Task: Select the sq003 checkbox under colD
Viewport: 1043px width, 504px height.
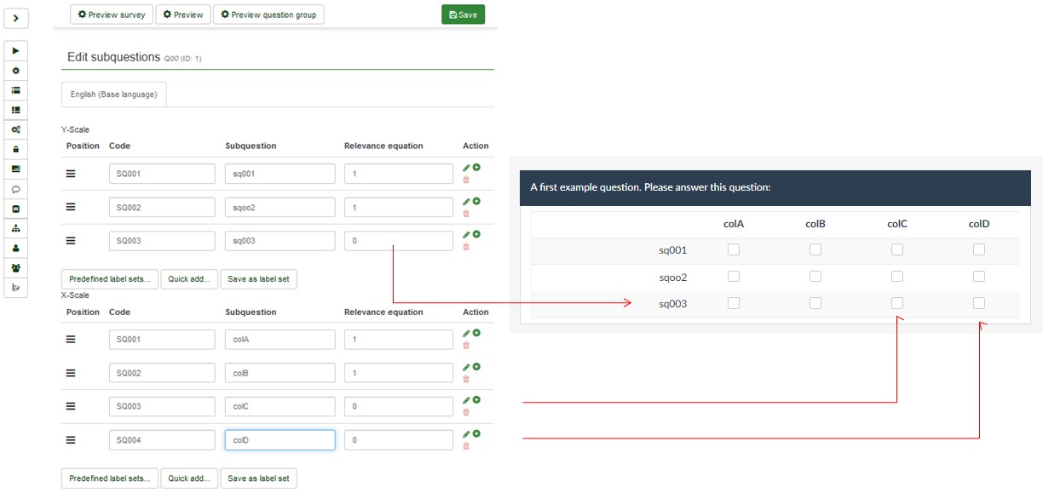Action: click(978, 303)
